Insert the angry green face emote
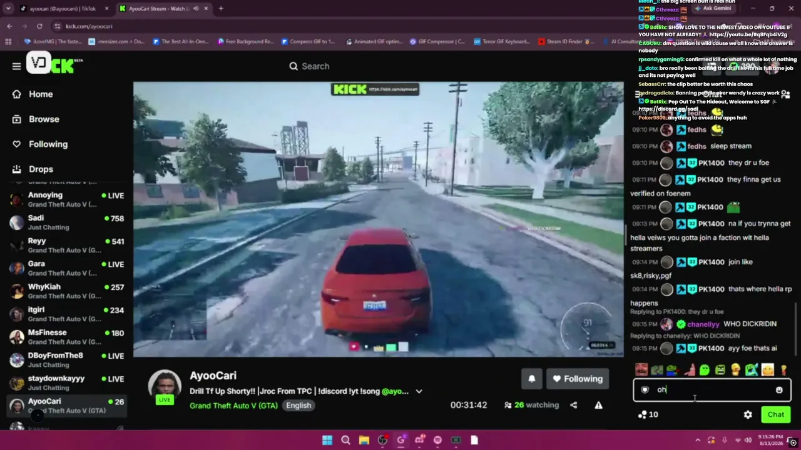The height and width of the screenshot is (450, 801). click(x=720, y=370)
